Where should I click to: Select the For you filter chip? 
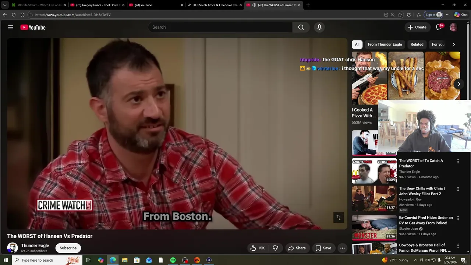[x=438, y=44]
